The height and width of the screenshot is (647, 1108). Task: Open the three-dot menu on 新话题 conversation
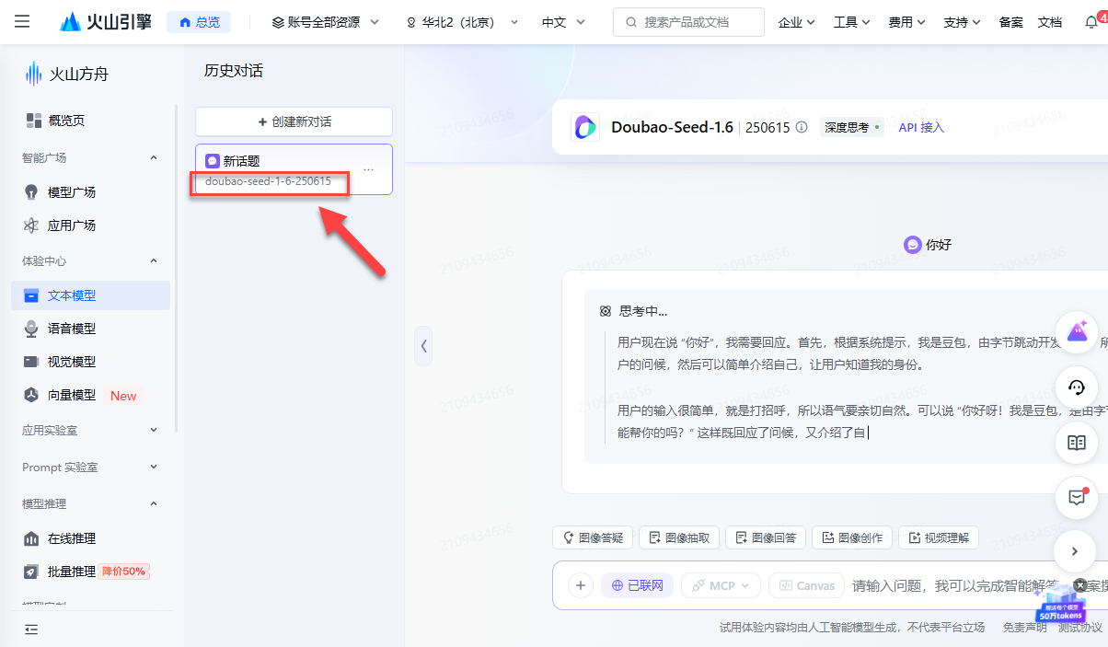[369, 169]
